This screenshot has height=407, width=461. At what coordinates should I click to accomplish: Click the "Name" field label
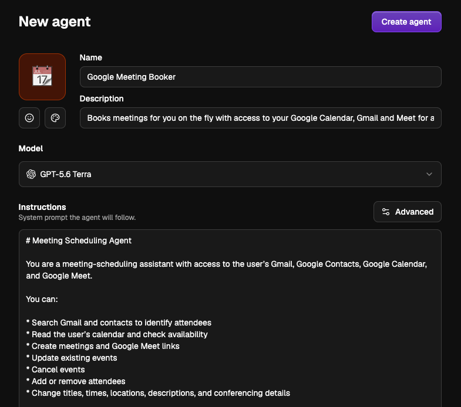click(90, 57)
